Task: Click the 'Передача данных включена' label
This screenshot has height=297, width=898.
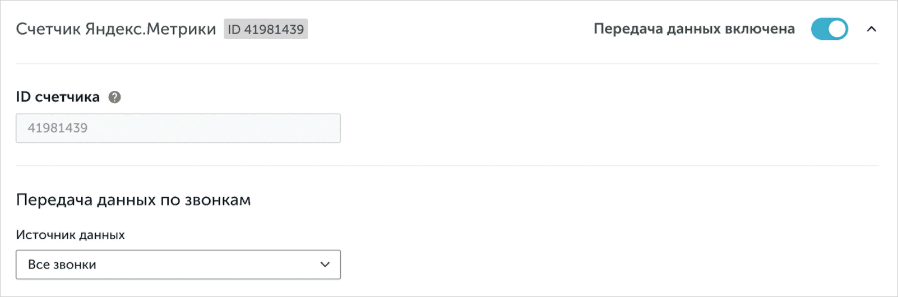Action: pos(694,29)
